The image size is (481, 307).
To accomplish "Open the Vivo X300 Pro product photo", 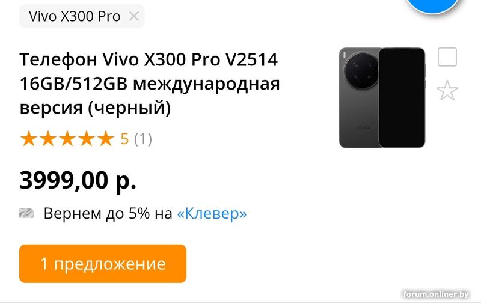I will [382, 98].
